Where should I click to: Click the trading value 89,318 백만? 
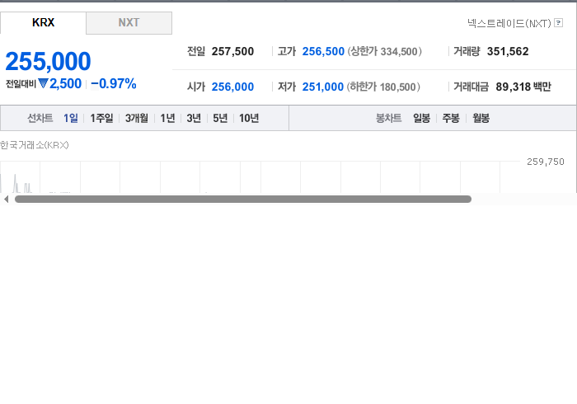click(523, 87)
